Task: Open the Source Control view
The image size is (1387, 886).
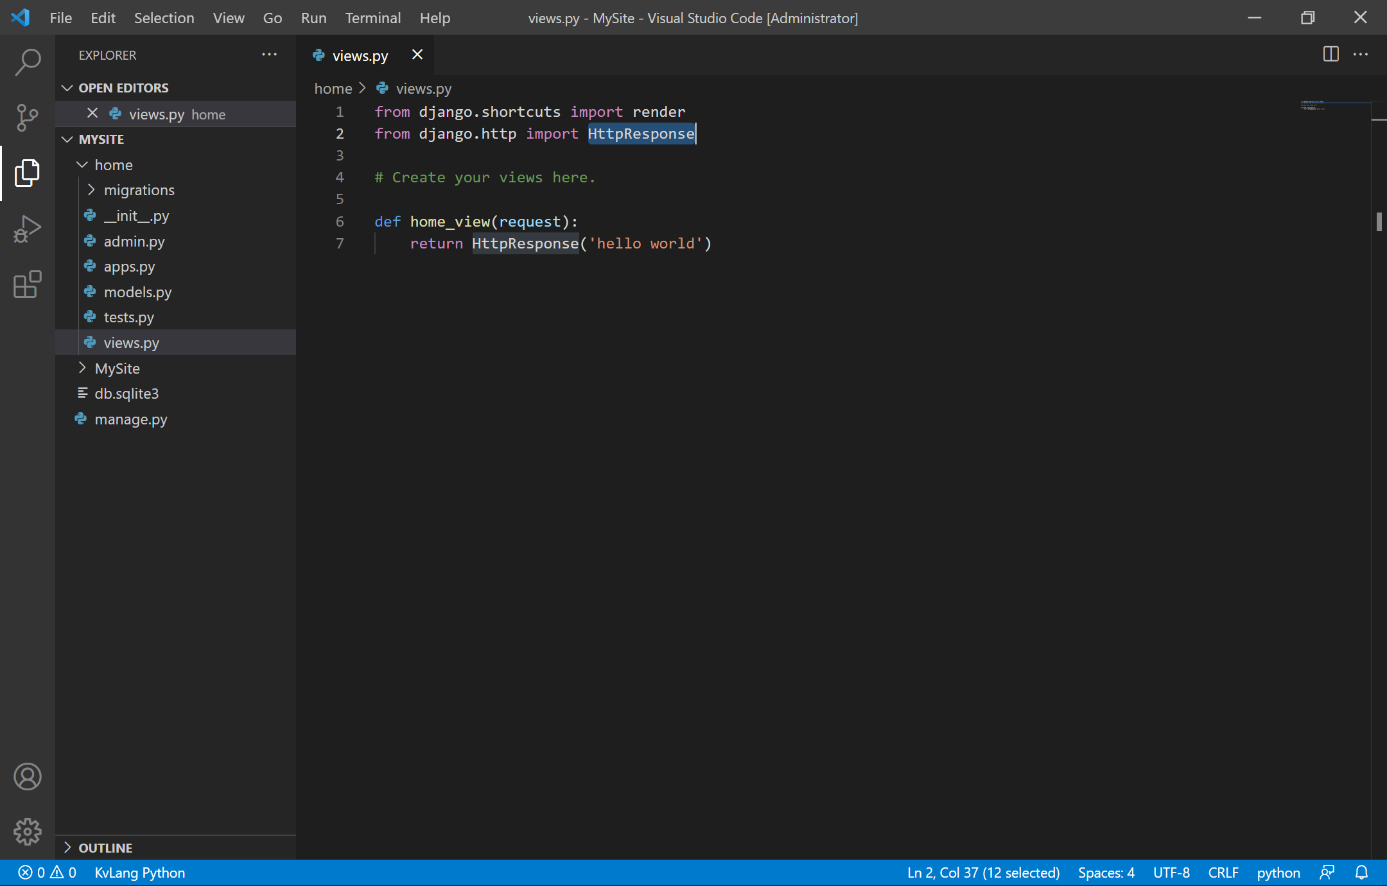Action: point(28,117)
